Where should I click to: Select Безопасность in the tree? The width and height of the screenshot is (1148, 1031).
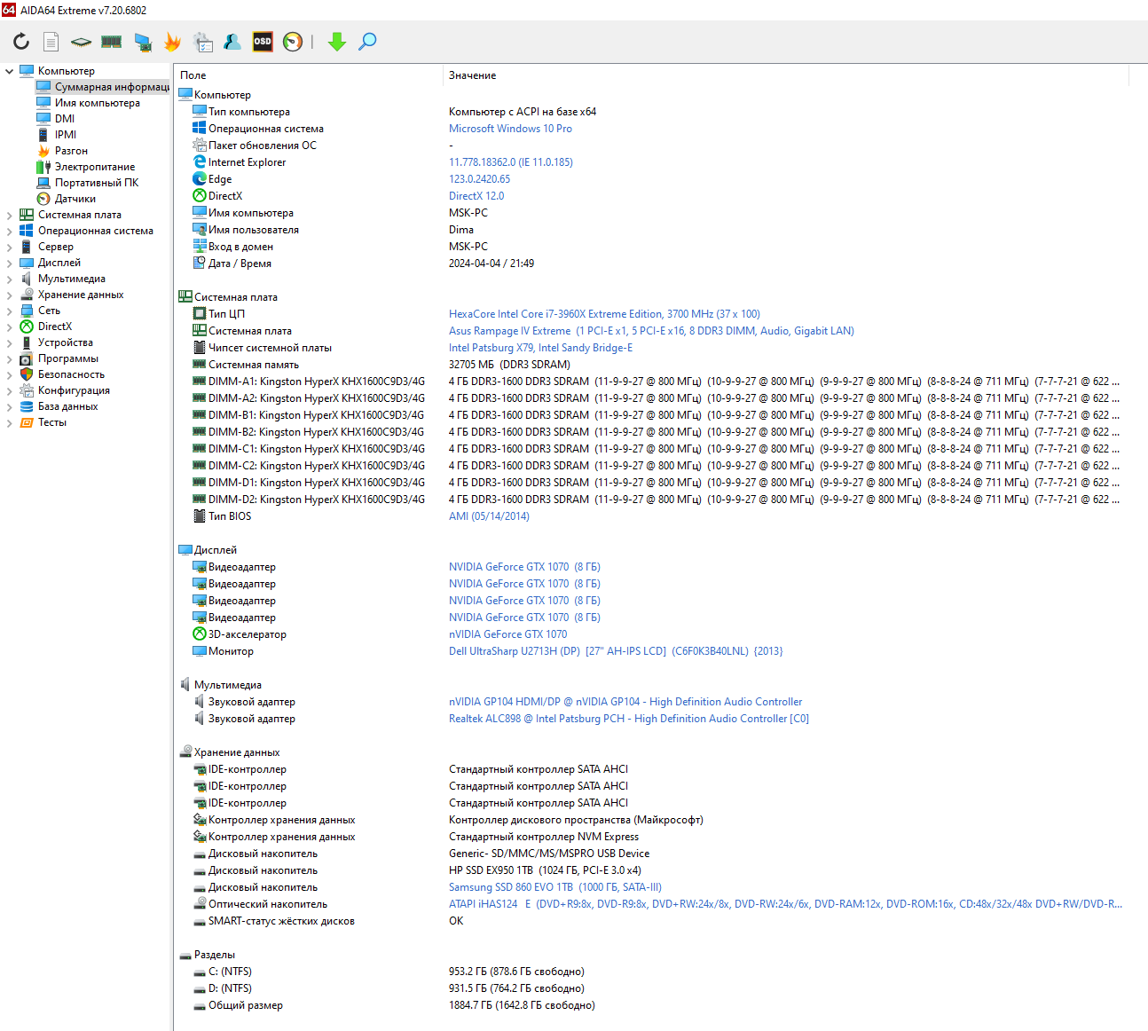(71, 374)
